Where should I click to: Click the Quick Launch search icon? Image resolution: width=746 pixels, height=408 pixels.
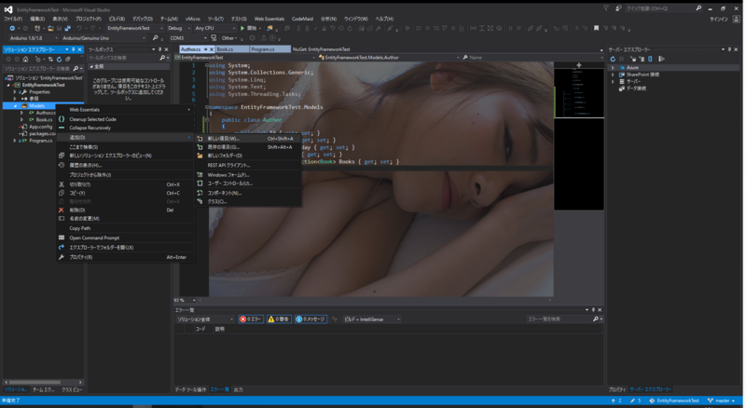pyautogui.click(x=698, y=8)
